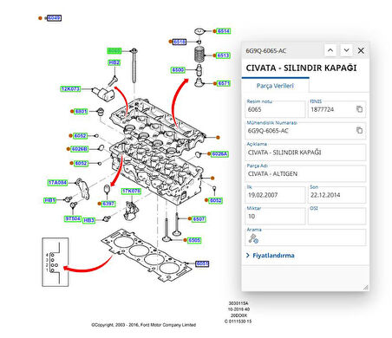Select callout 6049 in the diagram
The width and height of the screenshot is (392, 338).
click(x=54, y=18)
